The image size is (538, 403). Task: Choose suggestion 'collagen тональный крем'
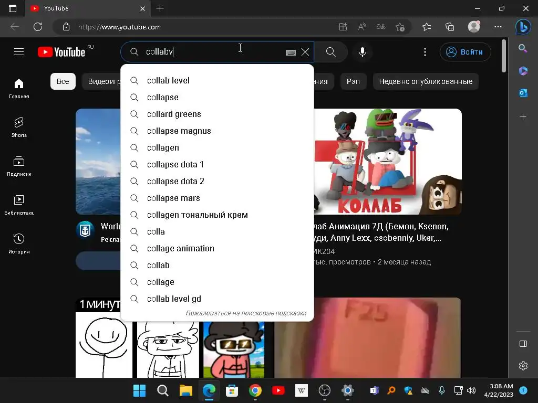click(x=217, y=215)
